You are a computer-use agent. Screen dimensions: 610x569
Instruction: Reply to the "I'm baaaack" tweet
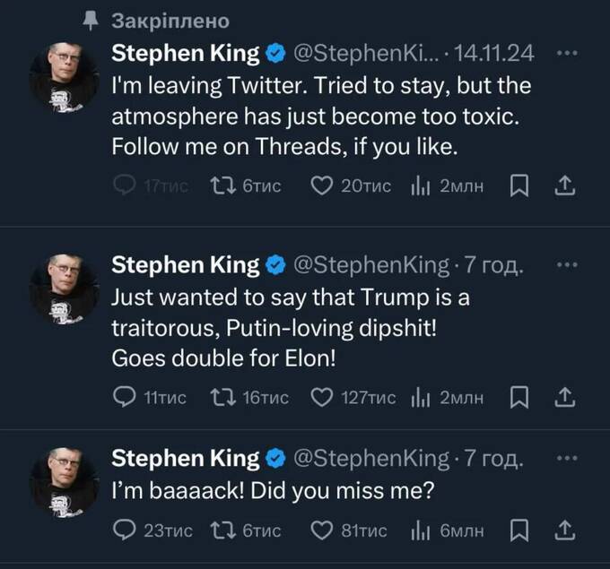(x=123, y=530)
